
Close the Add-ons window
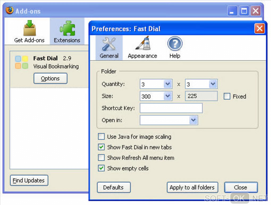[256, 11]
